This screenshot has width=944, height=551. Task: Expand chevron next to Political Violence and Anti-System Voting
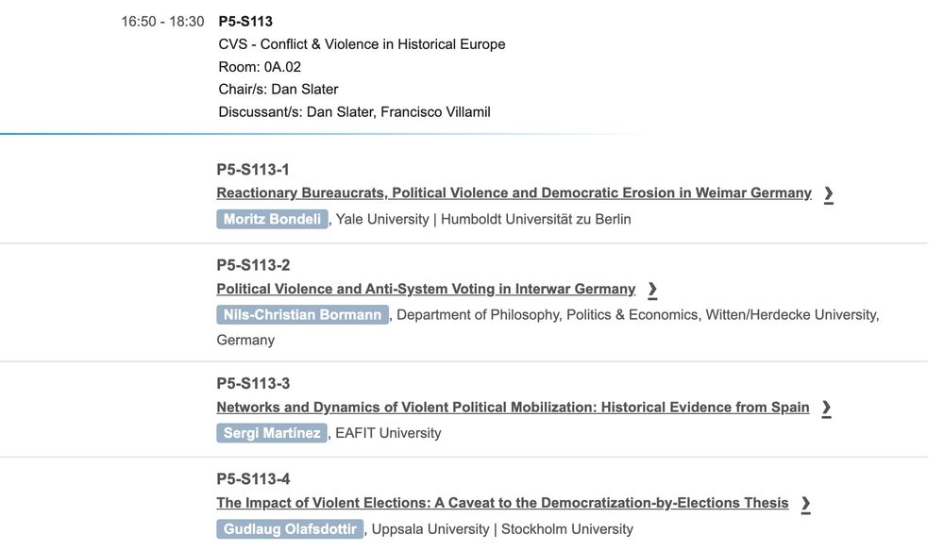[x=652, y=290]
